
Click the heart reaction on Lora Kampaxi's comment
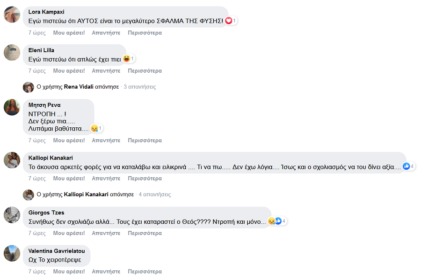(229, 21)
